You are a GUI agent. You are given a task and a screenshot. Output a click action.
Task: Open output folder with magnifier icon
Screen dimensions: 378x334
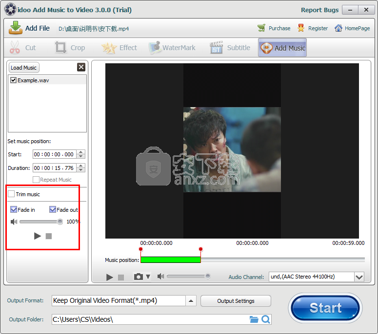266,319
